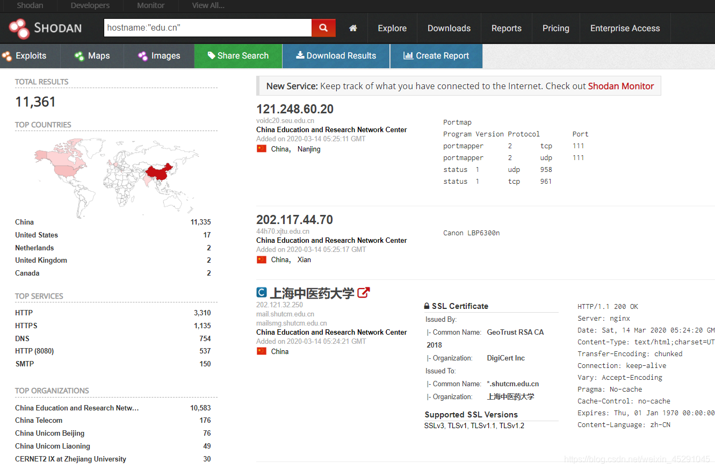
Task: Expand the View All... top bar link
Action: [208, 5]
